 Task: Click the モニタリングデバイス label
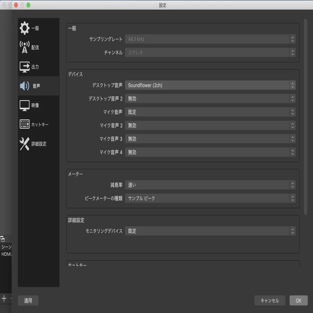(x=104, y=231)
